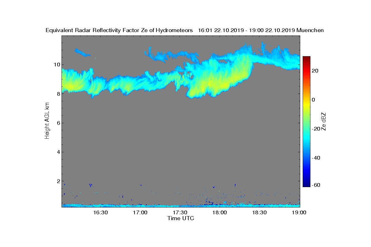Click the 16:30 time tick label

[x=100, y=213]
